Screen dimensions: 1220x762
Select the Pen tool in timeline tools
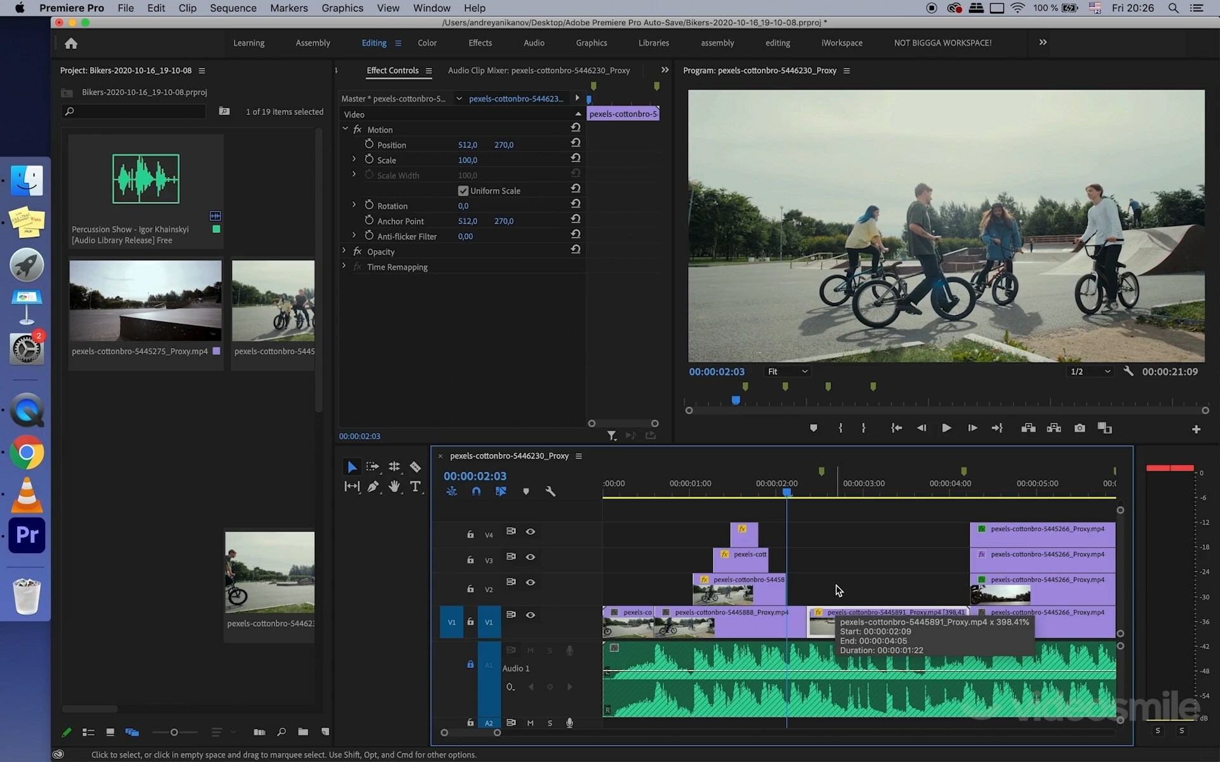[373, 486]
